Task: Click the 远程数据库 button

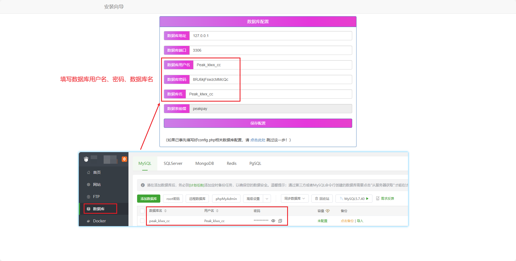Action: click(197, 199)
